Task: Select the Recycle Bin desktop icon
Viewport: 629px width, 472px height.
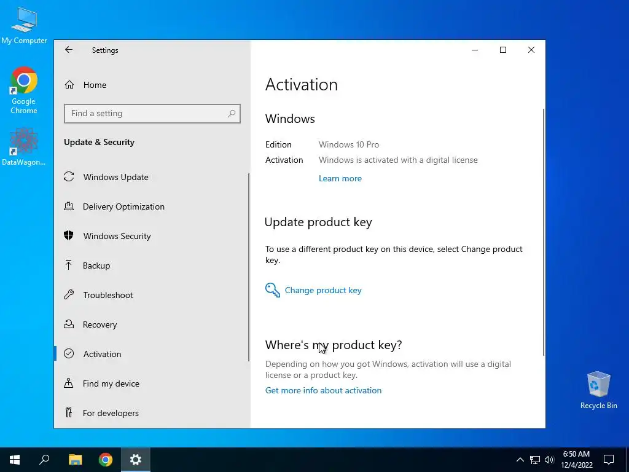Action: click(x=598, y=390)
